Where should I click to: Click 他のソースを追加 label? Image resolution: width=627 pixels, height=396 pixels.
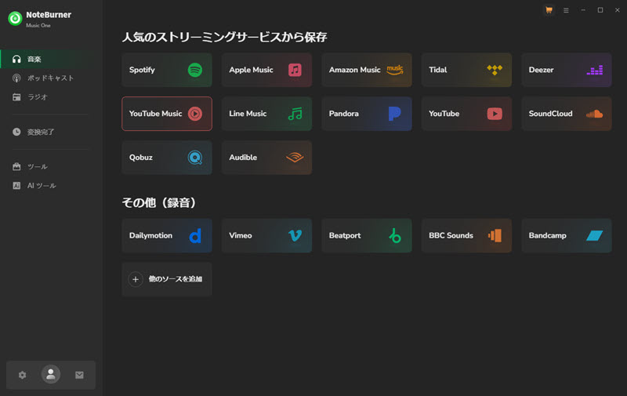(x=175, y=279)
